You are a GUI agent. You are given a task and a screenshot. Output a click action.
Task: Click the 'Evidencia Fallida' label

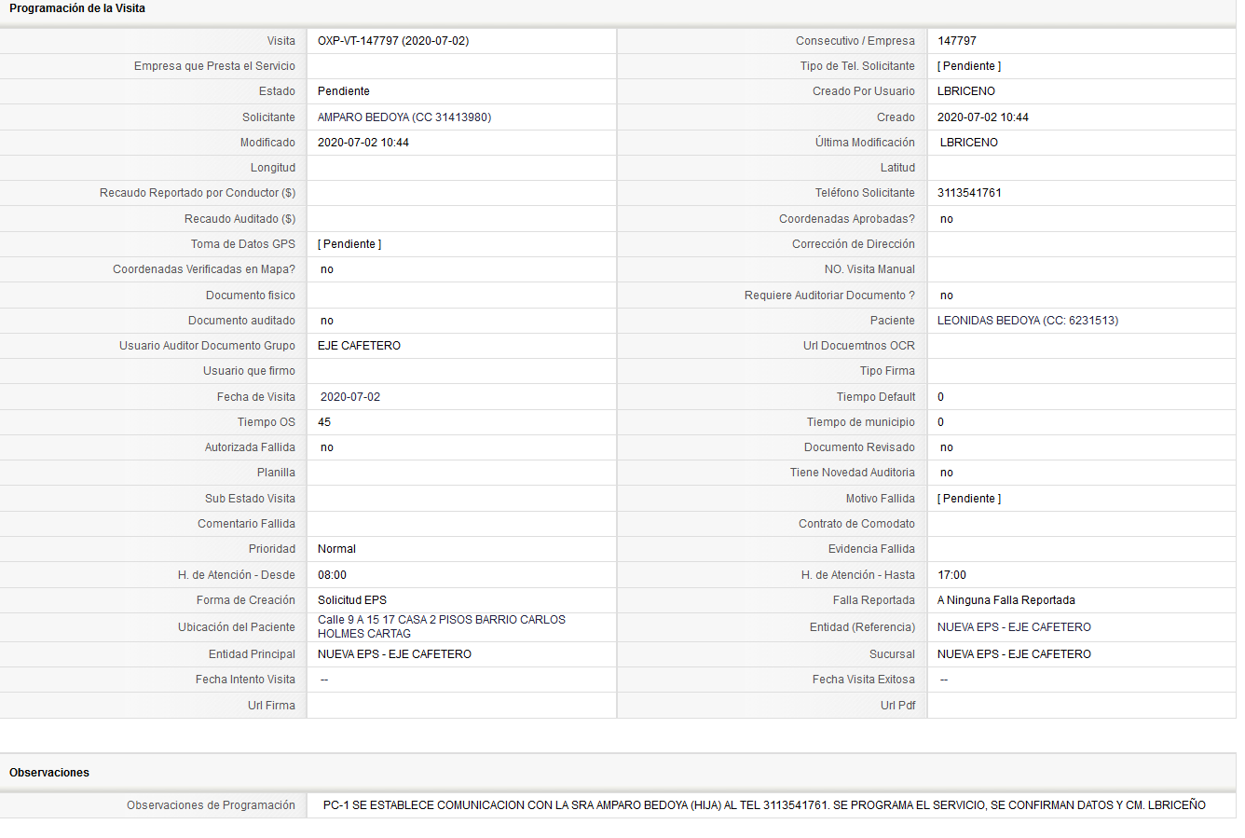pos(871,549)
